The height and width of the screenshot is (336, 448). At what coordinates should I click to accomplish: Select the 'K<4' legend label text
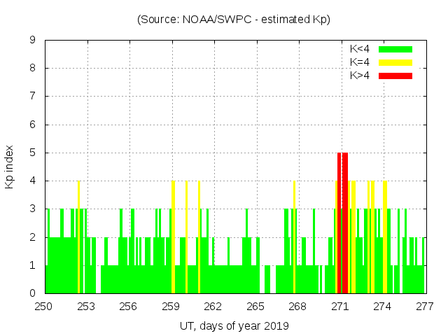point(360,49)
